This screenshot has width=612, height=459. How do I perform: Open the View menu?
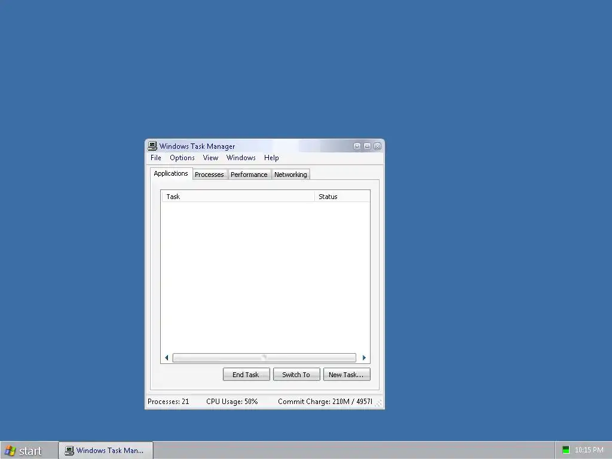210,158
